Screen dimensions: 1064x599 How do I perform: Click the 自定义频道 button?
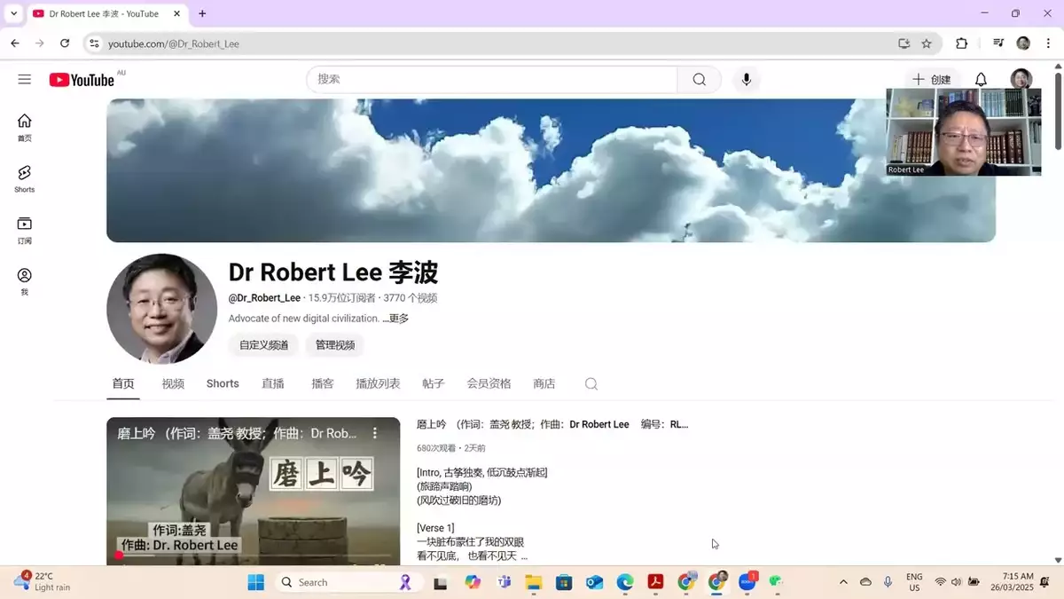(x=263, y=345)
